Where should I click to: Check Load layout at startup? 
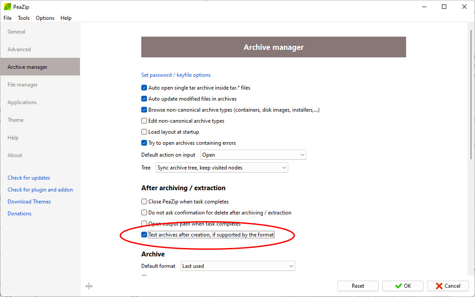point(144,132)
